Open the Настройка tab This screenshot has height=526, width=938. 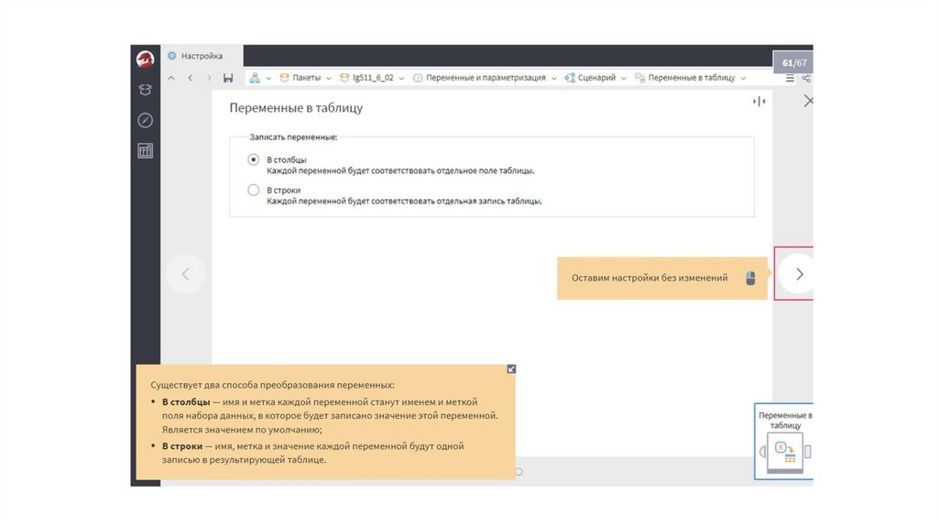click(x=202, y=56)
